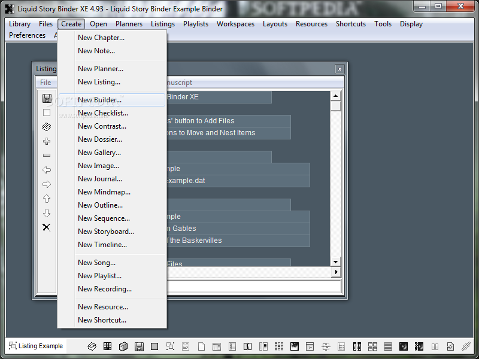Click the three horizontal bars icon in bottom toolbar

click(388, 346)
